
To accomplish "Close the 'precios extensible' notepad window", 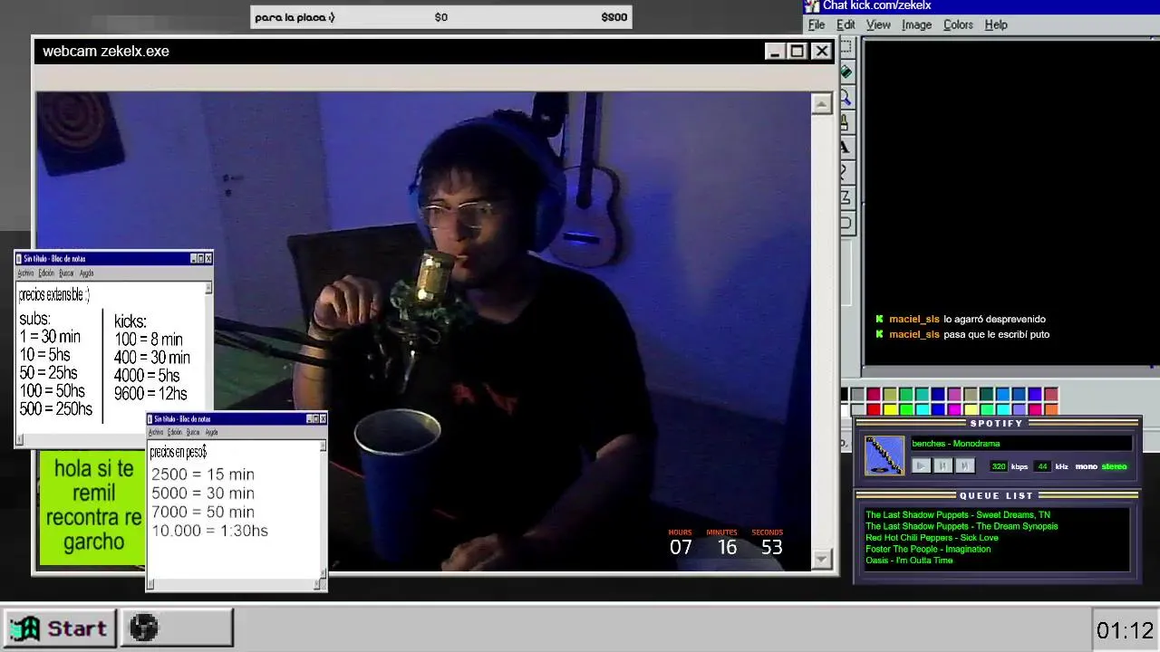I will click(208, 259).
